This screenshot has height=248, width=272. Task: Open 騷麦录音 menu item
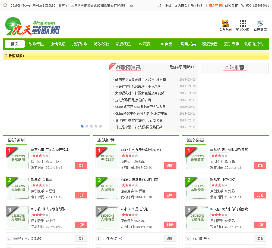pos(210,44)
